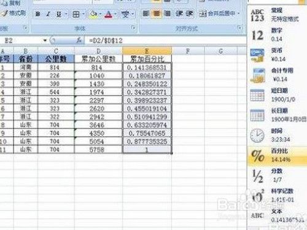Click cell E12 containing 1
This screenshot has height=230, width=307.
(x=147, y=150)
